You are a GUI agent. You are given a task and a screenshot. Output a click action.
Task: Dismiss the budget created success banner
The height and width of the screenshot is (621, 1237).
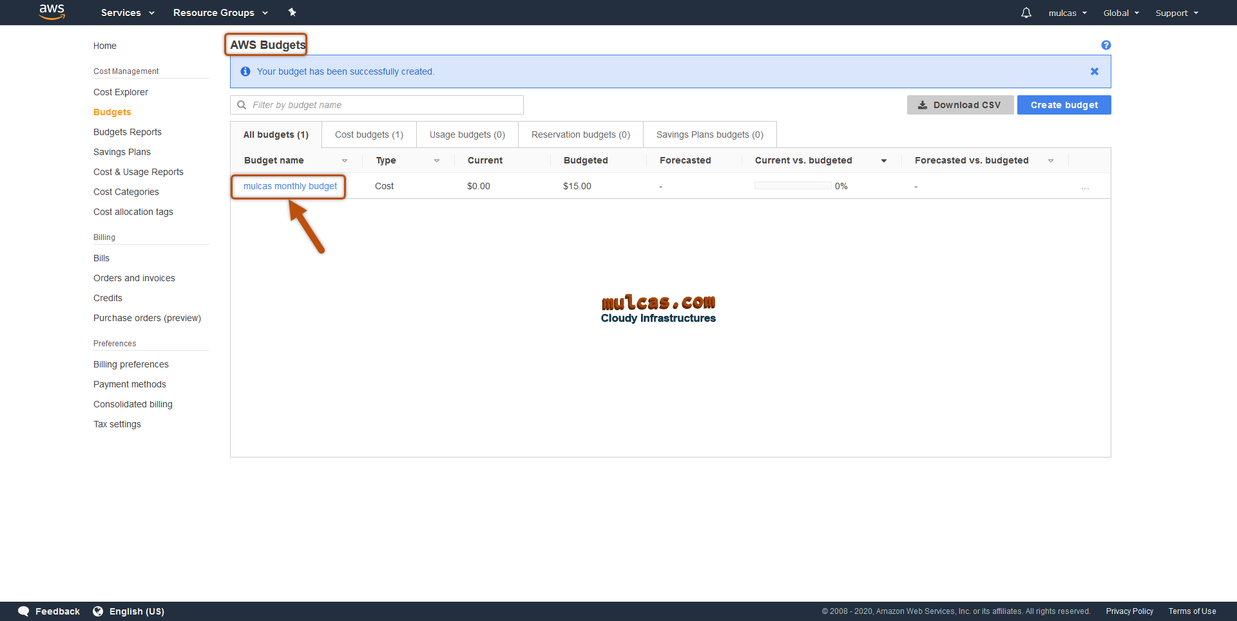pyautogui.click(x=1094, y=71)
